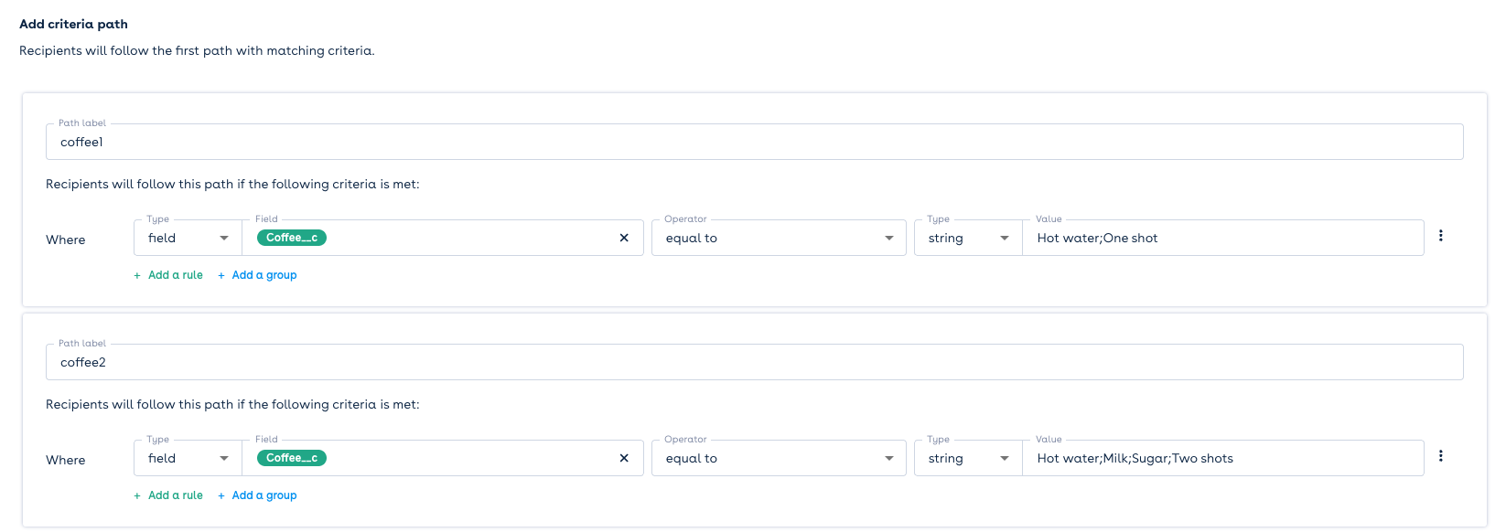Open the field Type dropdown in coffee1 path
Screen dimensions: 1506x532
click(x=188, y=238)
